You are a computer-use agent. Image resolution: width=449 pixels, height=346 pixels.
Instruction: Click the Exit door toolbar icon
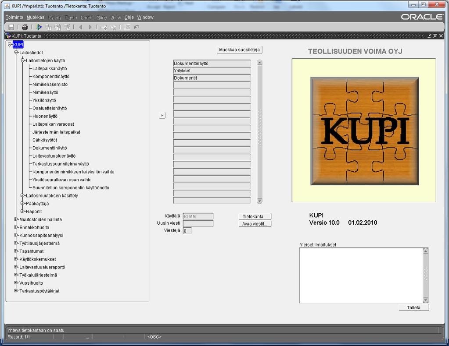tap(39, 27)
